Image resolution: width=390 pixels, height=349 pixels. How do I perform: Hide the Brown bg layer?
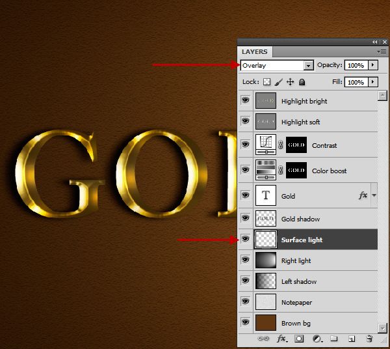point(245,322)
